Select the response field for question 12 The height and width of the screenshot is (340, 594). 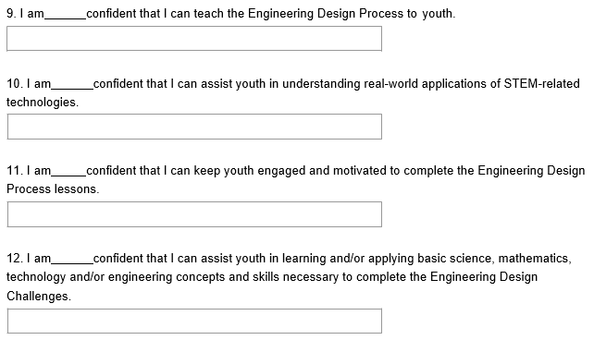click(194, 322)
